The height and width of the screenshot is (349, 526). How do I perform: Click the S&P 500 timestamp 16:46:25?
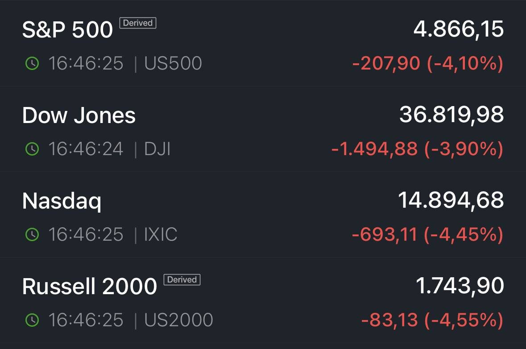(x=85, y=63)
